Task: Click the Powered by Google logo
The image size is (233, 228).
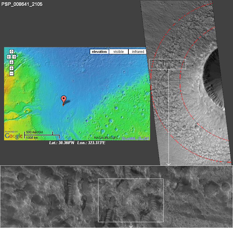Action: pyautogui.click(x=13, y=135)
